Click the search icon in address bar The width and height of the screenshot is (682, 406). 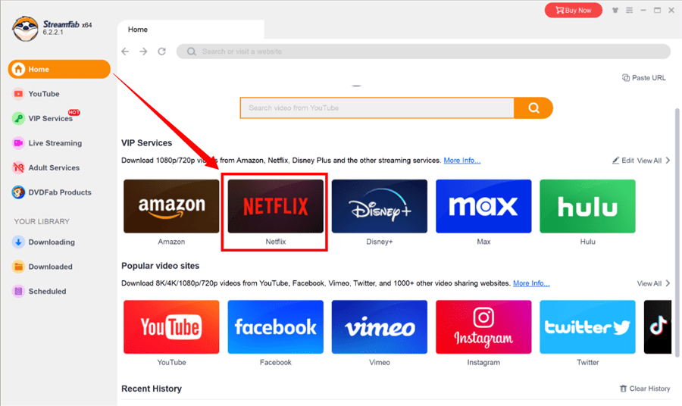pyautogui.click(x=192, y=52)
